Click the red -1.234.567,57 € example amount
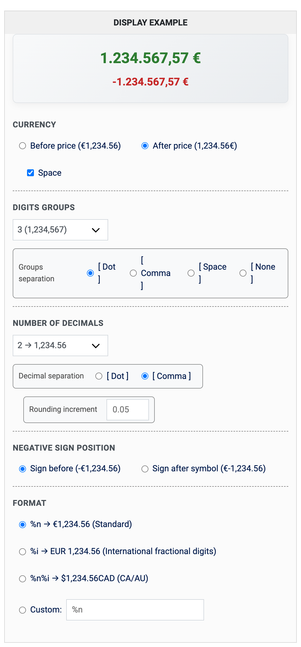Screen dimensions: 301x647 150,82
